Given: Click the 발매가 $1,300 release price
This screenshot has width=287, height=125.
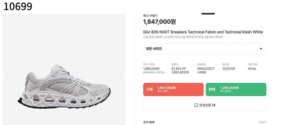Looking at the screenshot, I should pos(180,70).
